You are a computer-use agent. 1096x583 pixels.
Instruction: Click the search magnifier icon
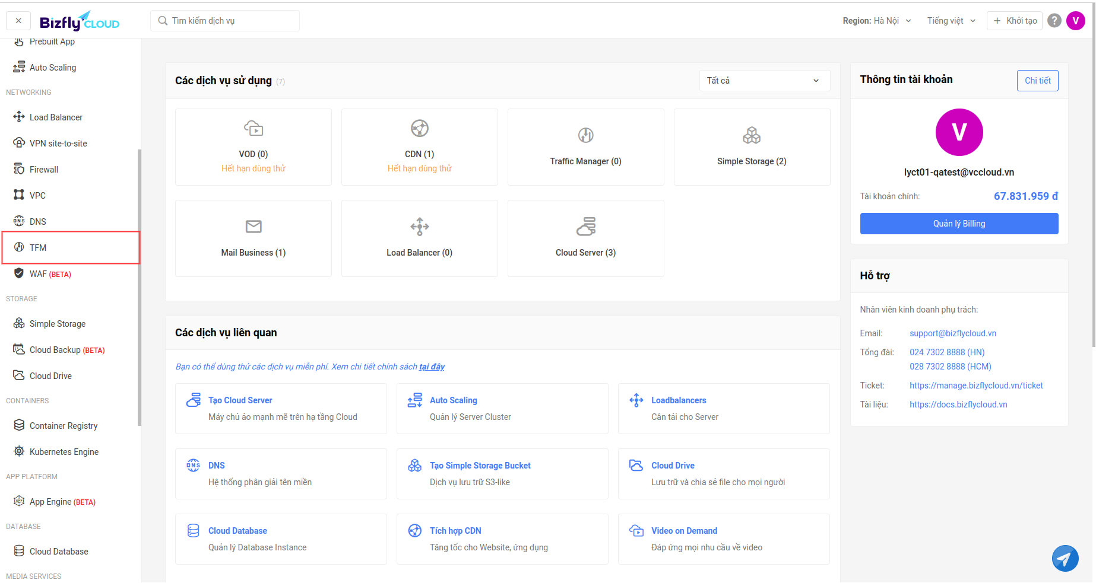point(163,21)
